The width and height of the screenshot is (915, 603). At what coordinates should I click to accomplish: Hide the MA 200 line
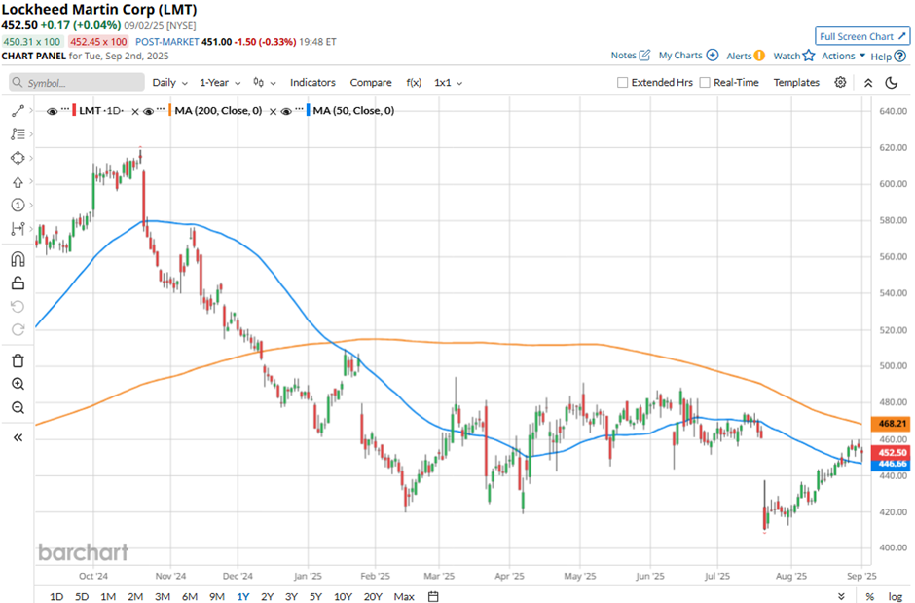point(148,111)
